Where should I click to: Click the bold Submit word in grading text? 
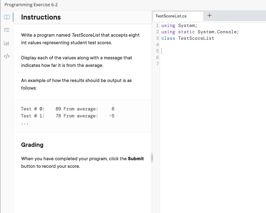click(136, 159)
